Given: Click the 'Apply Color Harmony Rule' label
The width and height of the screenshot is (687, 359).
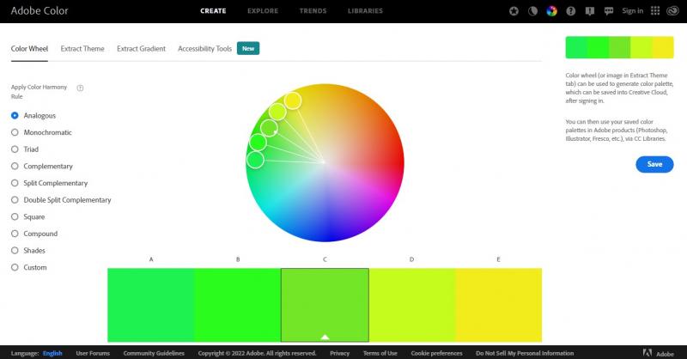Looking at the screenshot, I should tap(39, 92).
